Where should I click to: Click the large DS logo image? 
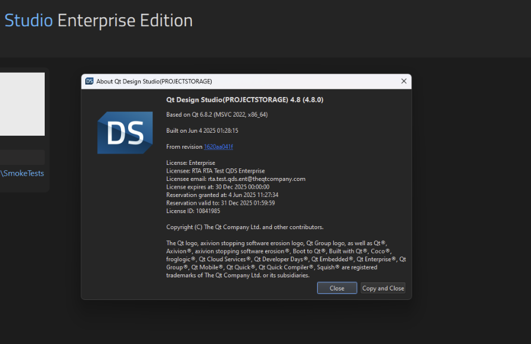(121, 133)
